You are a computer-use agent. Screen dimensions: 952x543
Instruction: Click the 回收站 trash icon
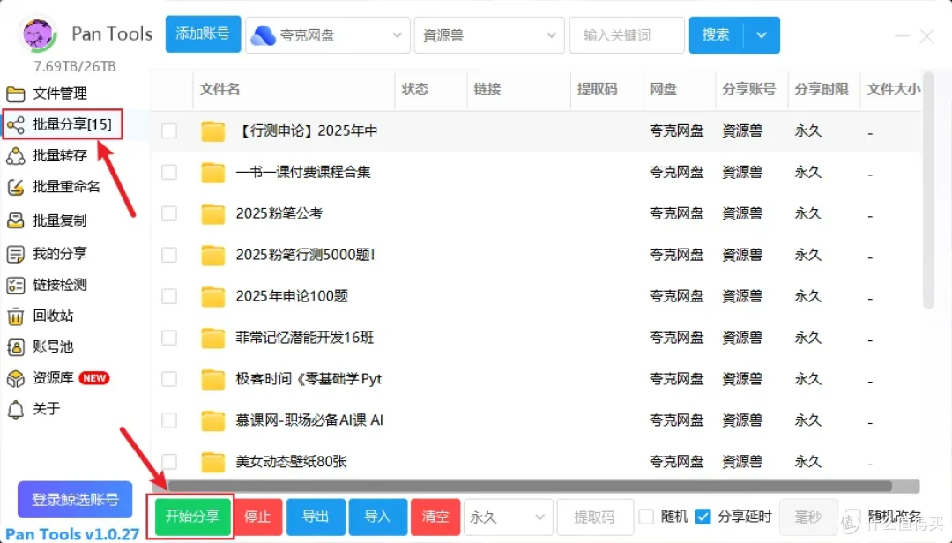point(15,316)
